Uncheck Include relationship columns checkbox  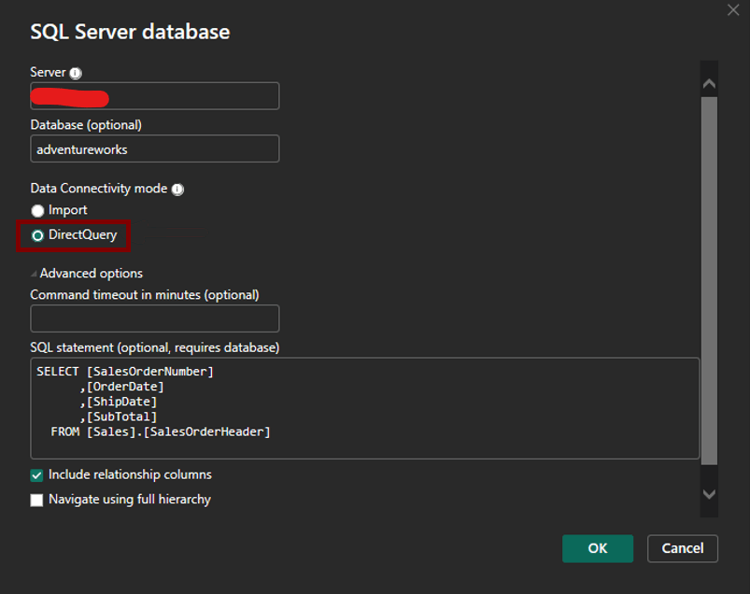[x=37, y=475]
